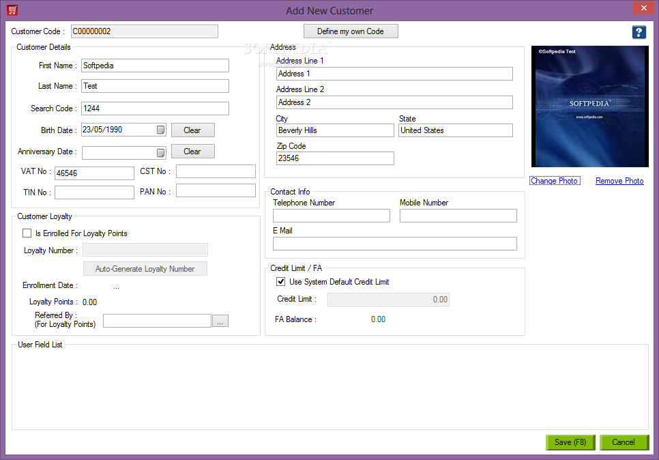Click into the PAN No field
The width and height of the screenshot is (659, 460).
[x=216, y=190]
